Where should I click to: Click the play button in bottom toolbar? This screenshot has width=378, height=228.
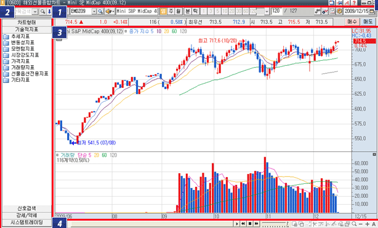tap(237, 224)
